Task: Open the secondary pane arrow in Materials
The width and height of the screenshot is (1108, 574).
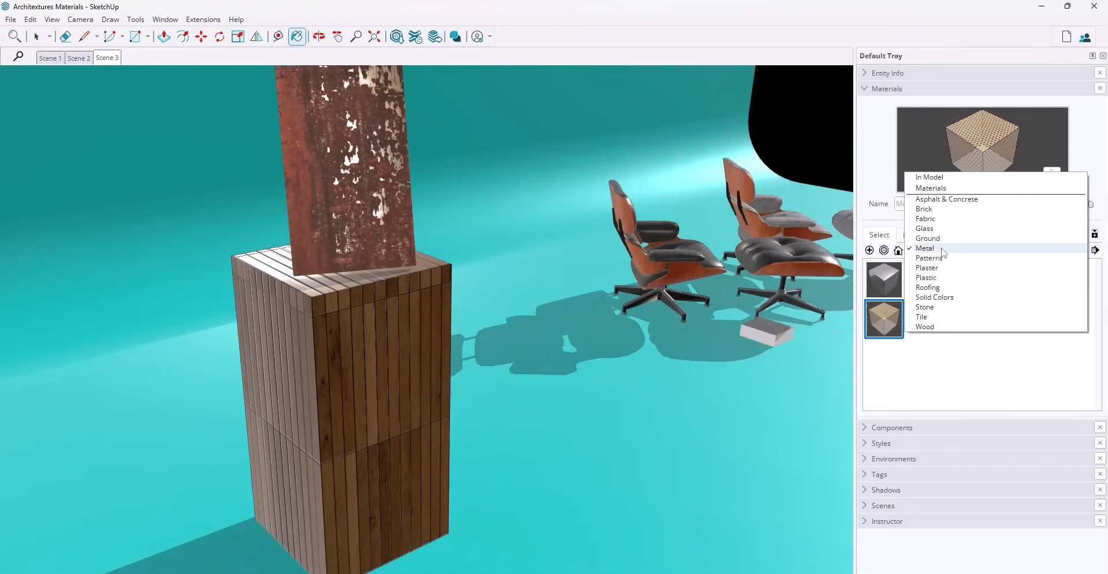Action: tap(1096, 250)
